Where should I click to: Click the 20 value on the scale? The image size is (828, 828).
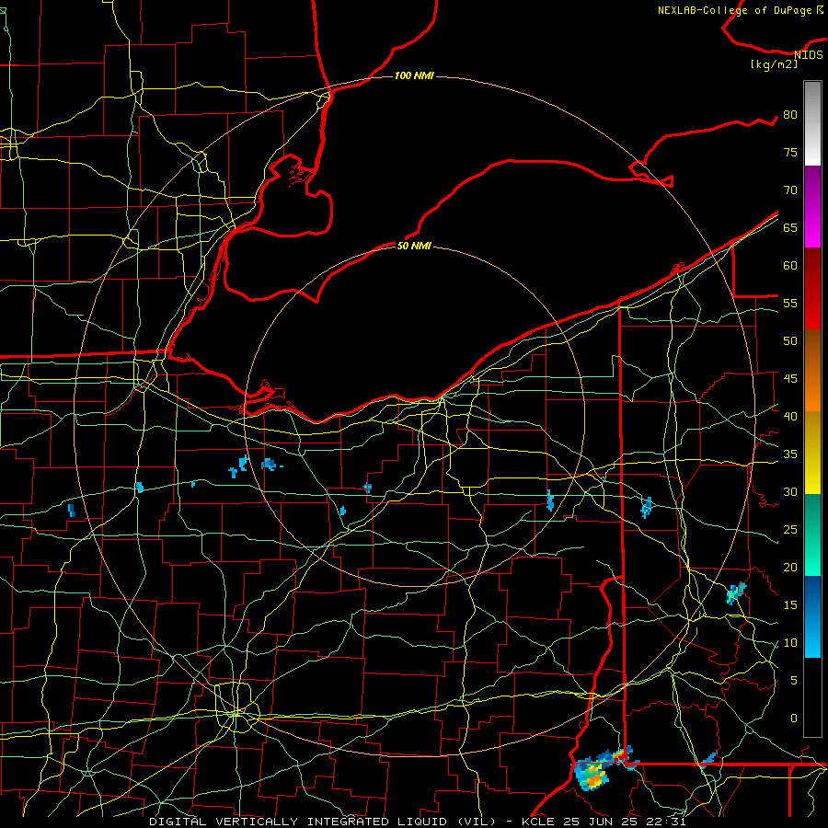pyautogui.click(x=790, y=567)
